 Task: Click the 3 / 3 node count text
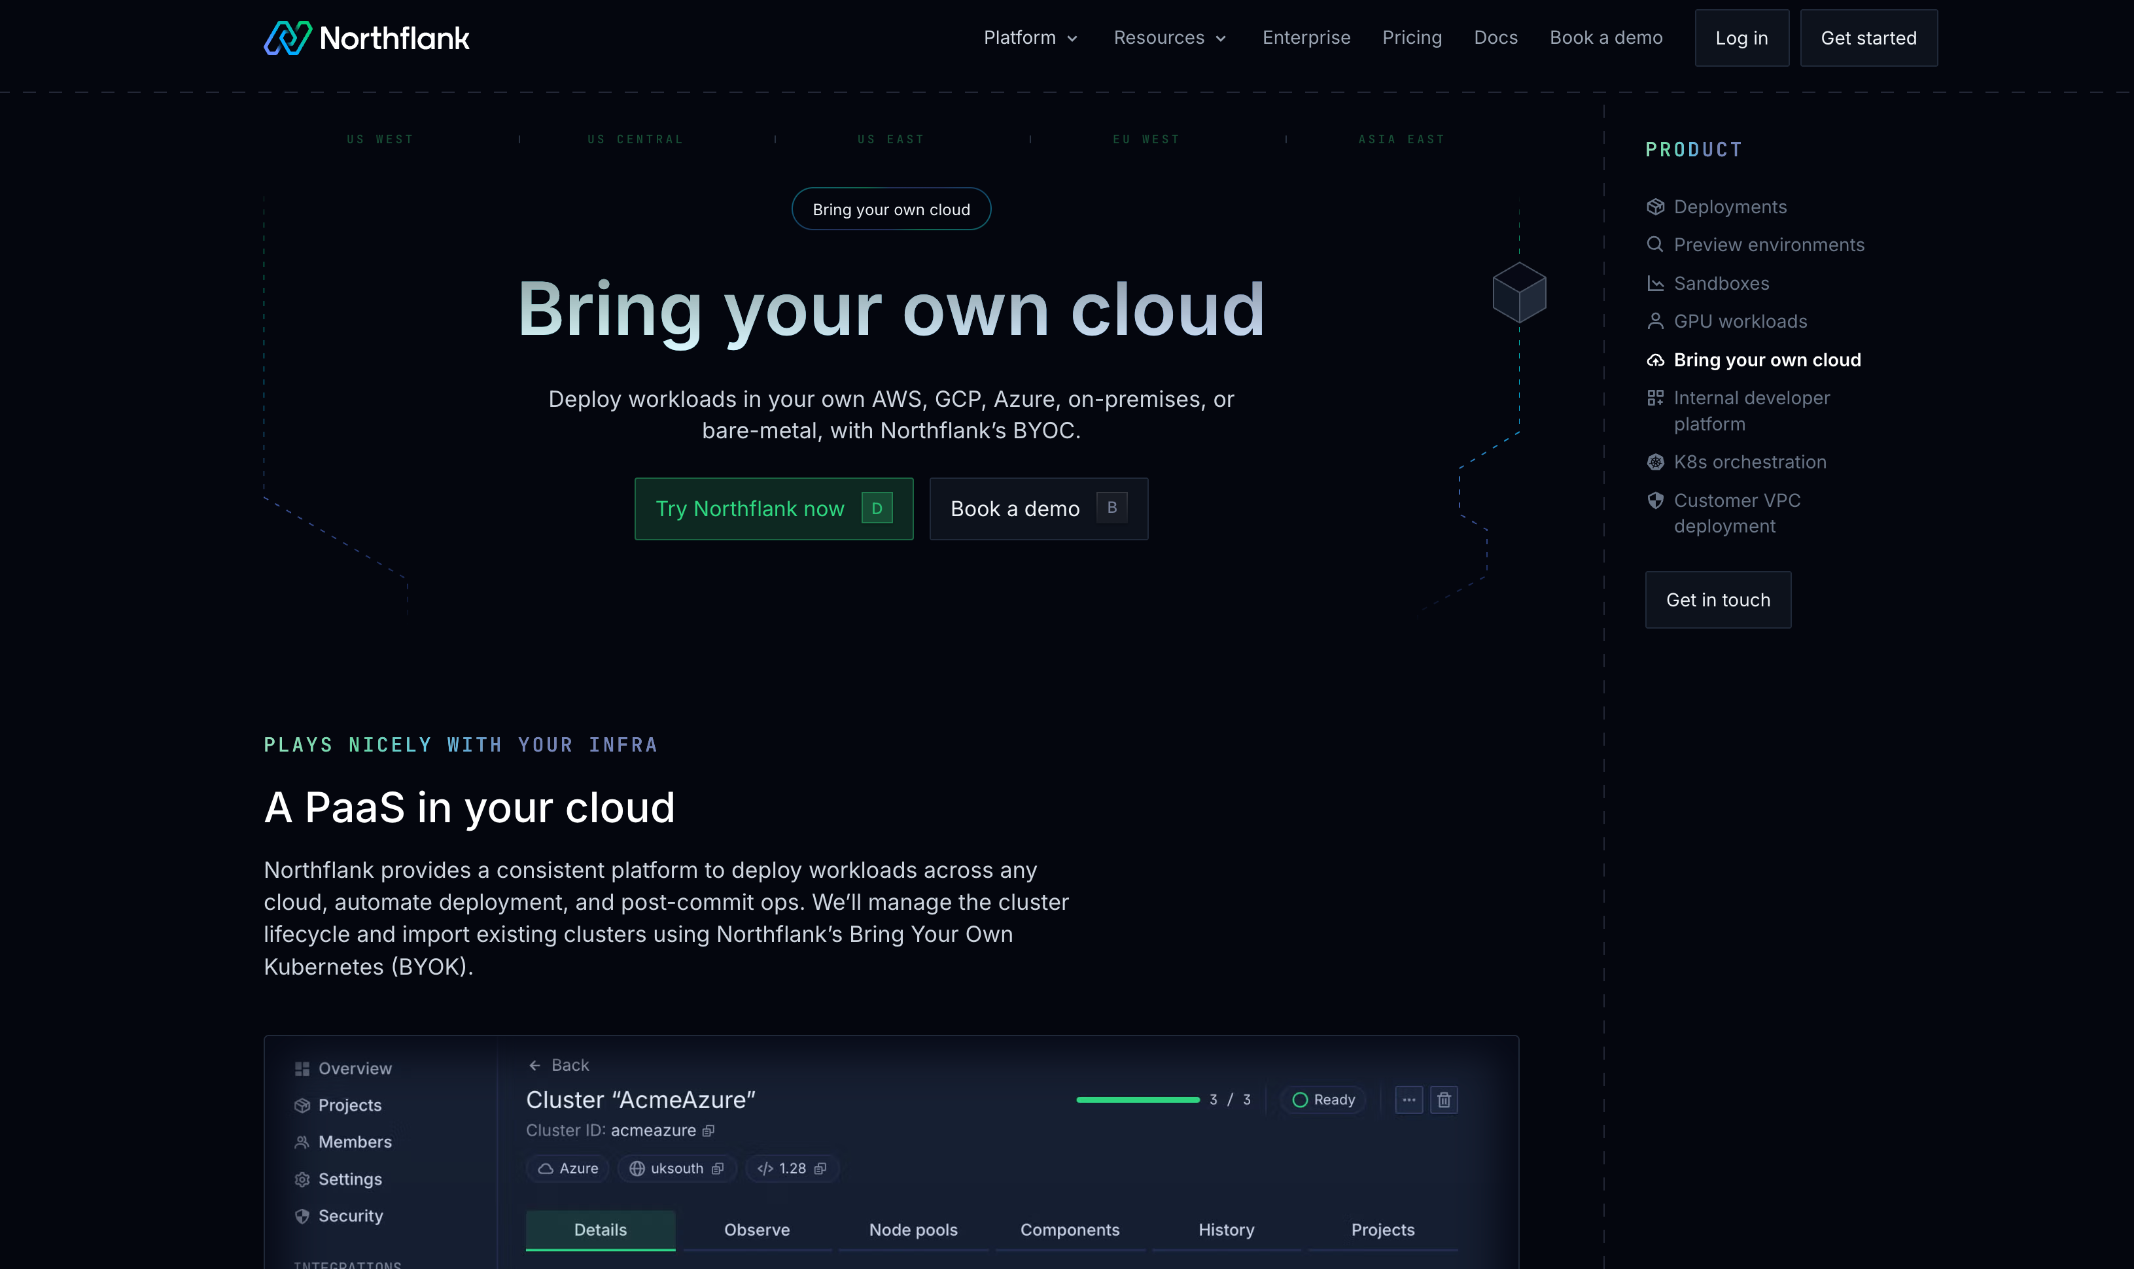click(1229, 1100)
